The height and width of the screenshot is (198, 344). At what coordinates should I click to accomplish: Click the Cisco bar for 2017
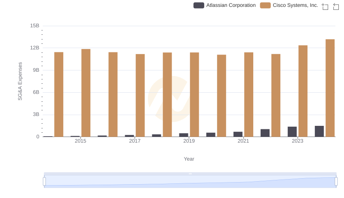(x=140, y=95)
